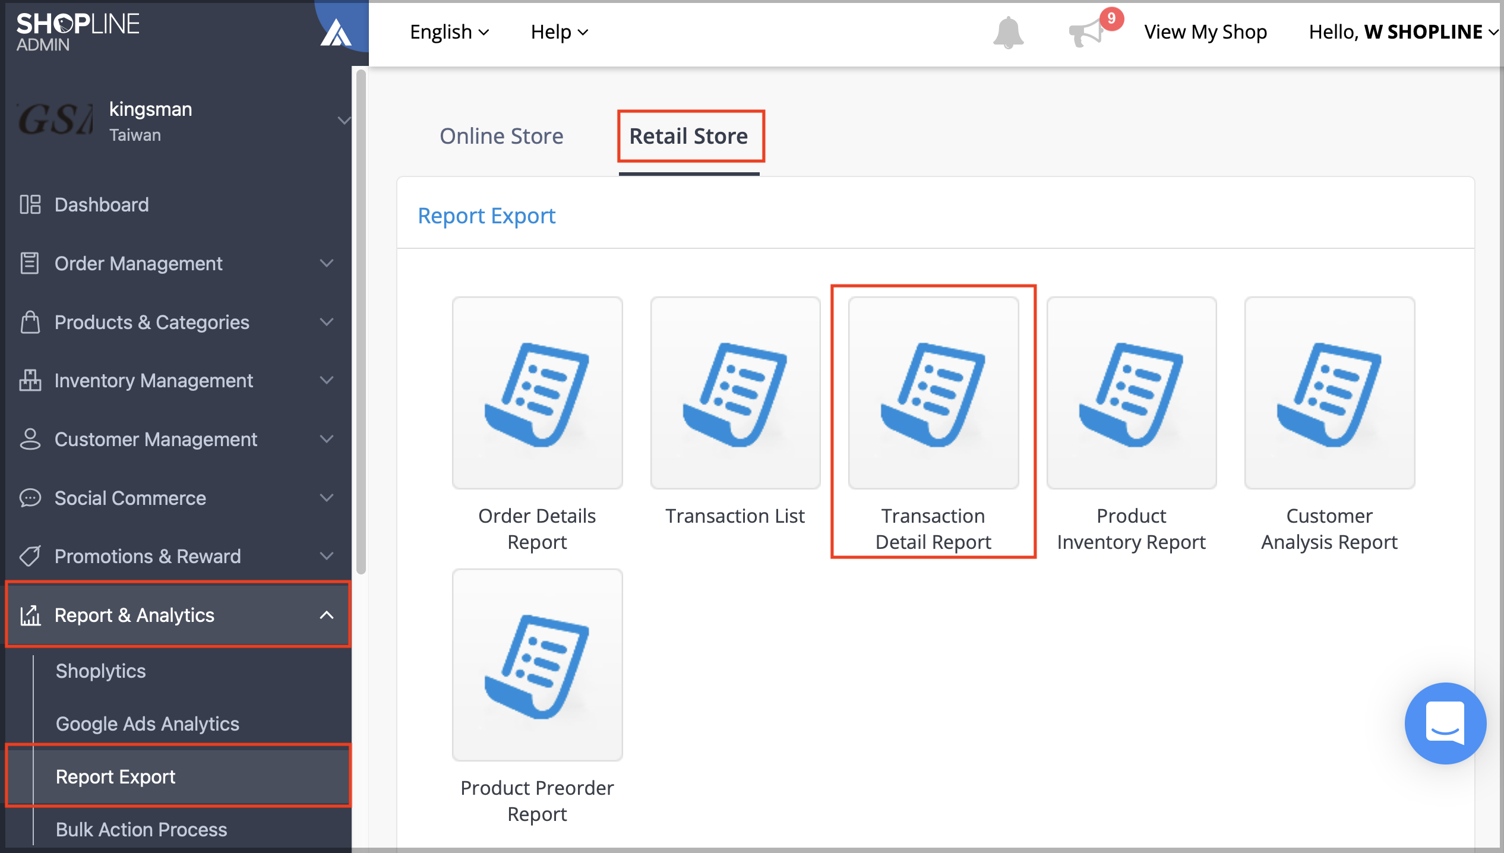Screen dimensions: 1504x853
Task: Click the Dashboard sidebar icon
Action: [x=30, y=204]
